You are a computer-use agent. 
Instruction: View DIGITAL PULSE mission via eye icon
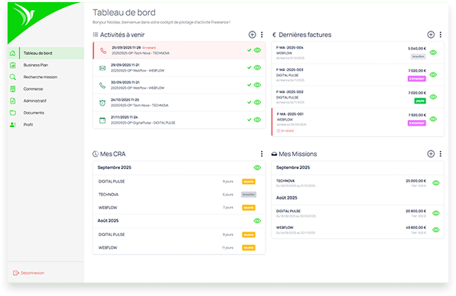pos(435,213)
